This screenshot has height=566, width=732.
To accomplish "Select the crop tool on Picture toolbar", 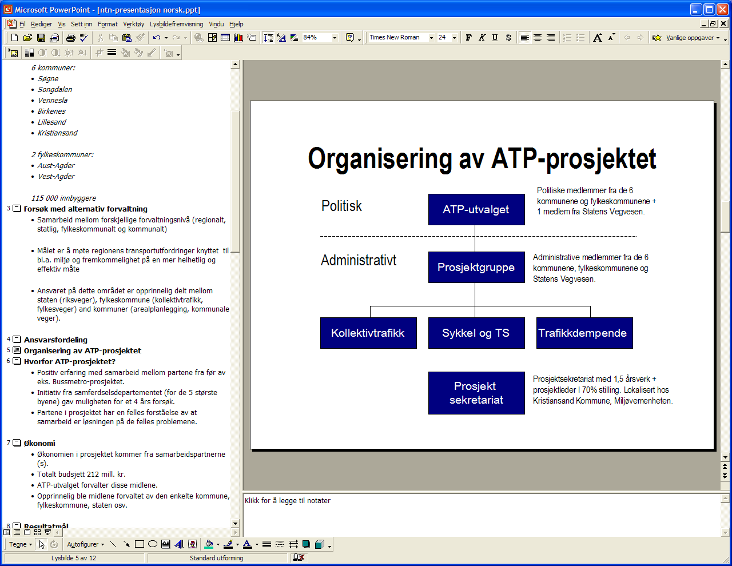I will [99, 53].
